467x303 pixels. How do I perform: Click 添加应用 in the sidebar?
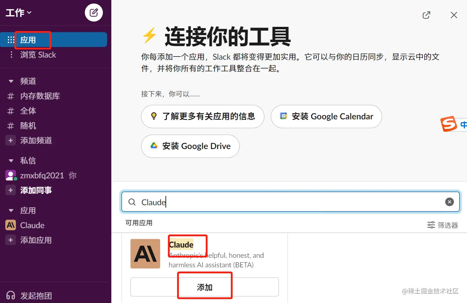pos(36,240)
